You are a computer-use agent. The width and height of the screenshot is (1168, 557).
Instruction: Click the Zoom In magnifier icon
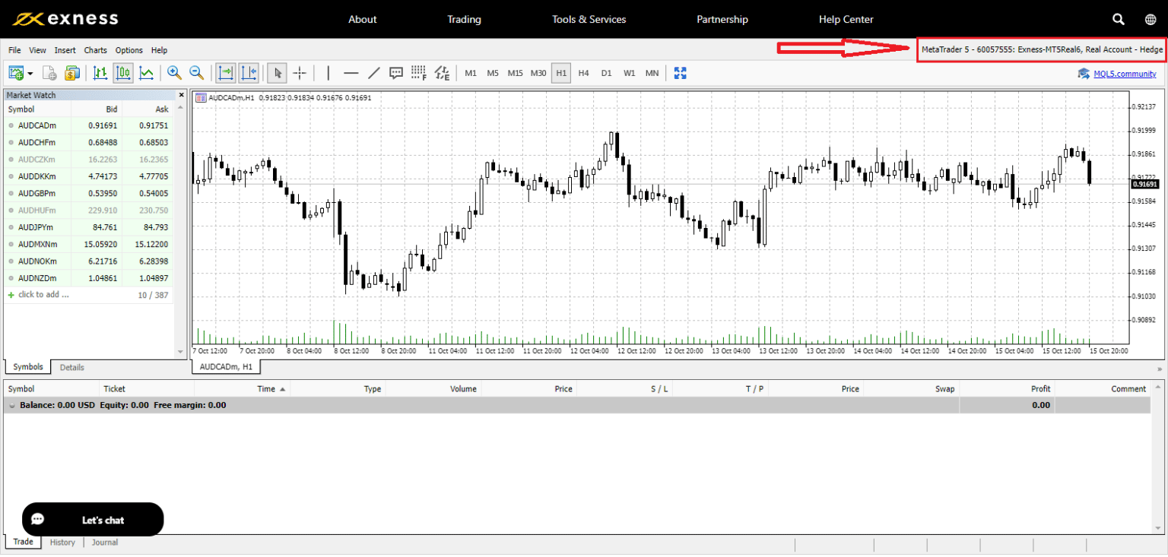(x=174, y=73)
